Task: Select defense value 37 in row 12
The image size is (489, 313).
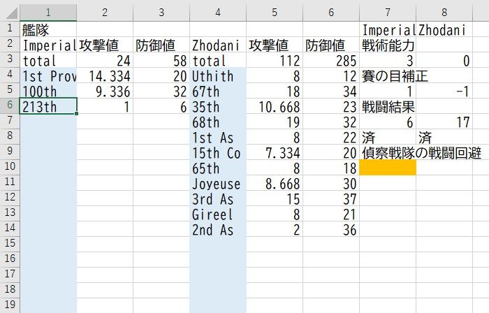Action: (331, 198)
